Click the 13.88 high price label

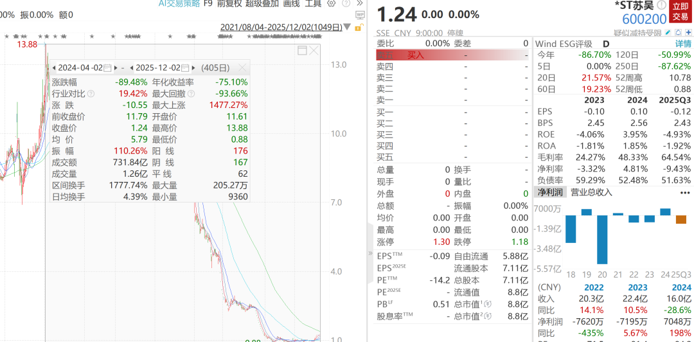pos(28,44)
